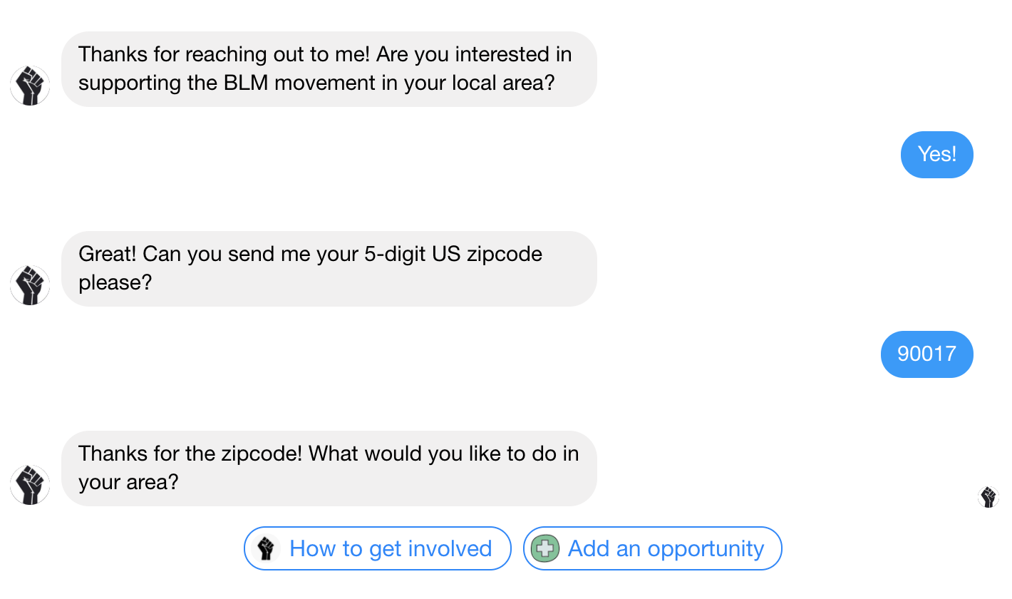Select the blue '90017' sent message bubble
Image resolution: width=1012 pixels, height=599 pixels.
tap(927, 354)
